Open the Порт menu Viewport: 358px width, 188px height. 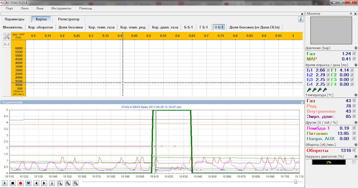pos(9,9)
